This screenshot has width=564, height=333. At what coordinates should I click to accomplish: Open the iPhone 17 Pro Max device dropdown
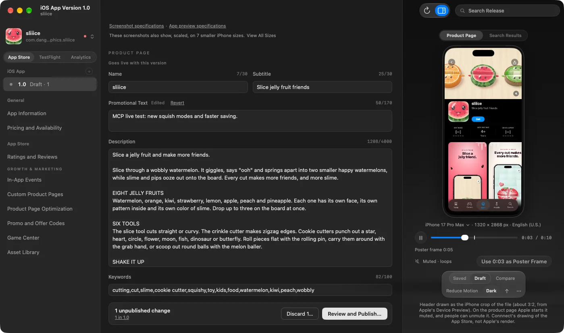point(447,225)
